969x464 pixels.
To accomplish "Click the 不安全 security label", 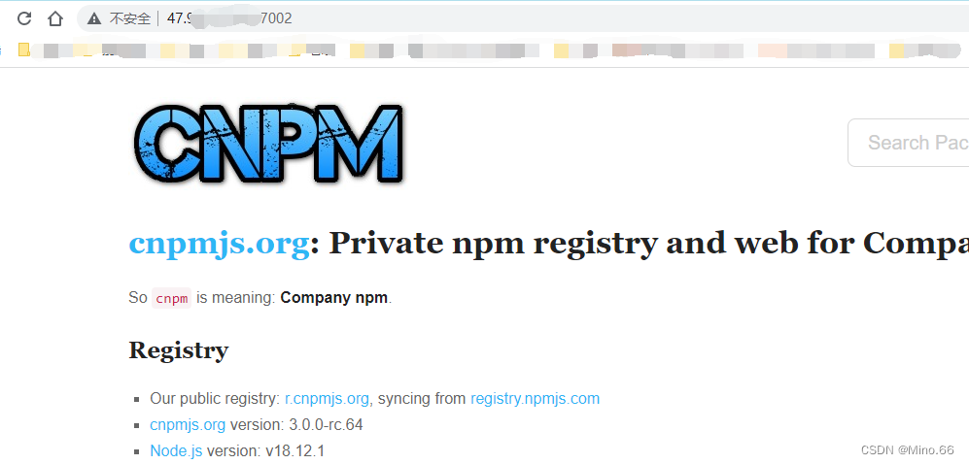I will 130,19.
